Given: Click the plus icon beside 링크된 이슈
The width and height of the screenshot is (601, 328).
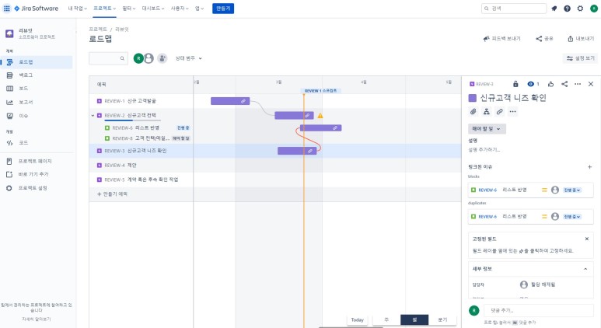Looking at the screenshot, I should [x=589, y=166].
